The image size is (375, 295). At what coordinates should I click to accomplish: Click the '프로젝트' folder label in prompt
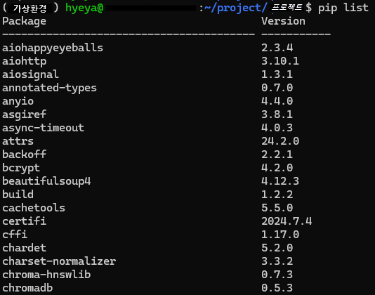(287, 8)
